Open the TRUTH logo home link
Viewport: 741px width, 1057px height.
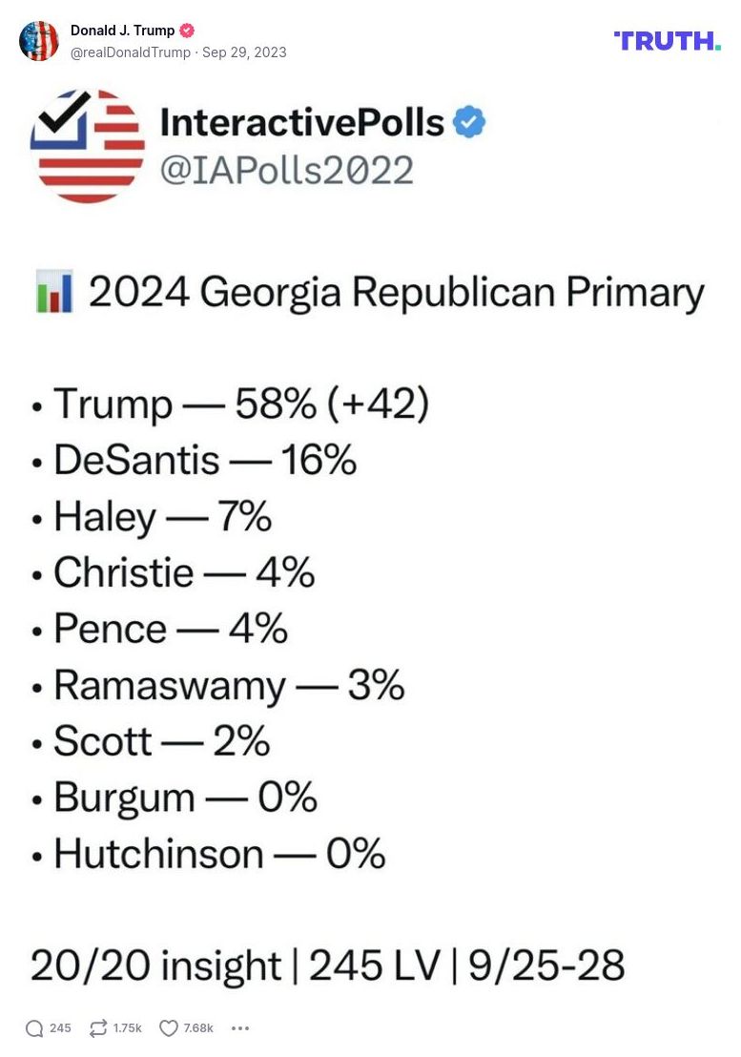(x=667, y=40)
